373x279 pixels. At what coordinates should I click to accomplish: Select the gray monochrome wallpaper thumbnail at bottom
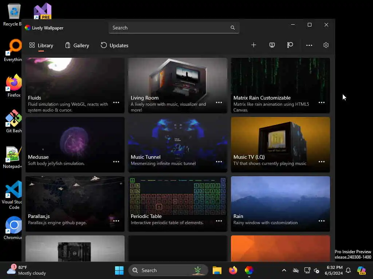tap(75, 248)
